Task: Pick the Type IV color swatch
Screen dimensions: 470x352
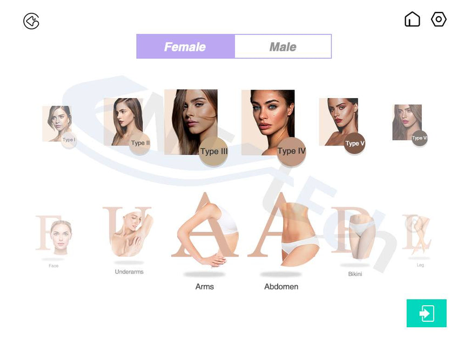Action: point(291,151)
